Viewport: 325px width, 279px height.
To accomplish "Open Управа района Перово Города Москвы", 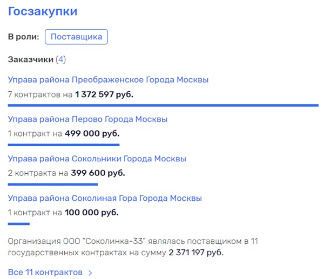I will [x=87, y=119].
